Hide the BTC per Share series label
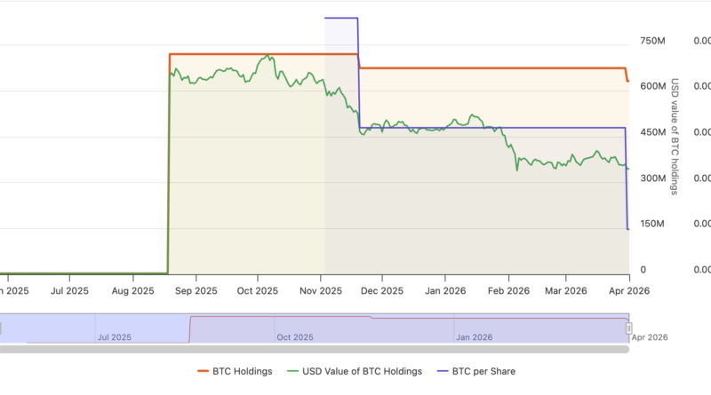Viewport: 711px width, 395px height. (484, 371)
